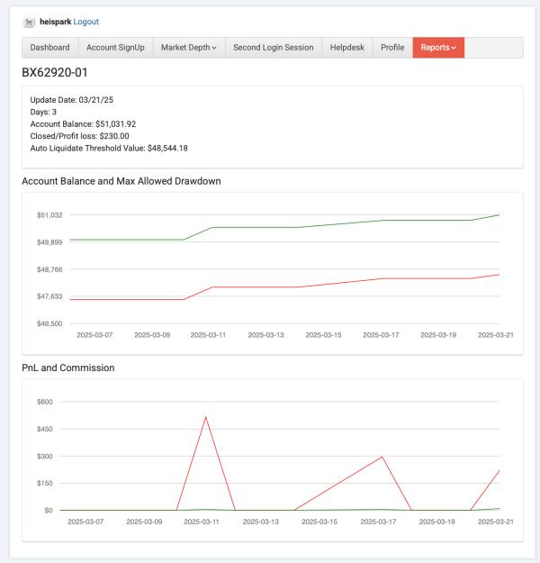Viewport: 540px width, 563px height.
Task: Expand the Market Depth dropdown
Action: pos(189,48)
